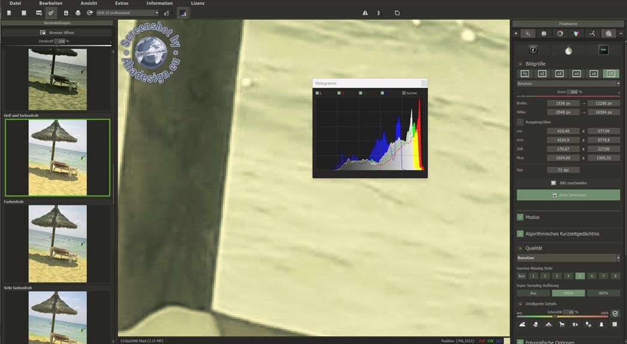The height and width of the screenshot is (344, 627).
Task: Set Super-Sampling Auflösung to 400%
Action: pos(604,293)
